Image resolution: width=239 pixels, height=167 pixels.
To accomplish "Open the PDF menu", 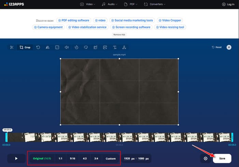I will pyautogui.click(x=132, y=4).
